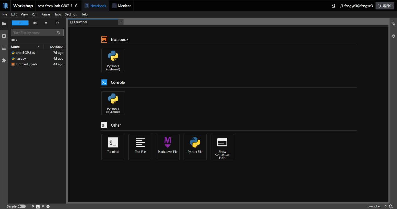Viewport: 397px width, 209px height.
Task: Launch a Python 3 notebook from the Notebook section
Action: pos(113,60)
